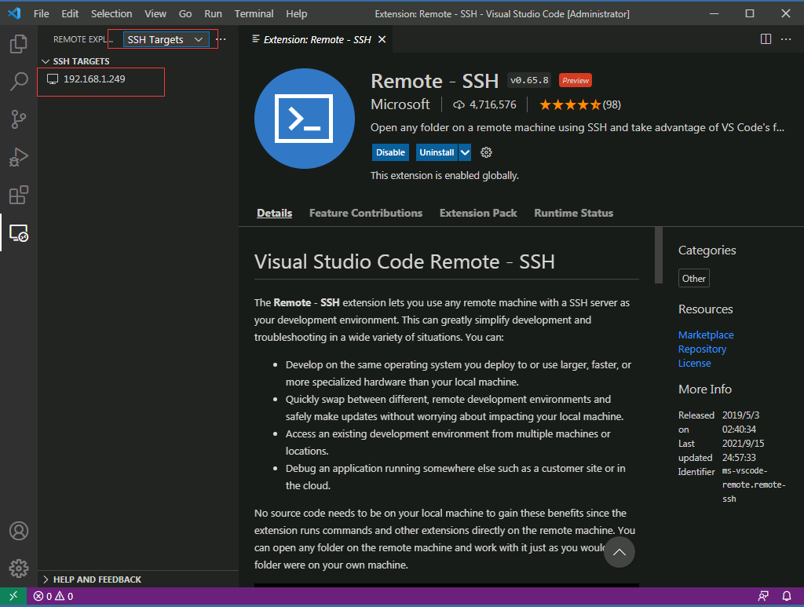This screenshot has width=804, height=607.
Task: Click the monitor icon beside 192.168.1.249
Action: click(53, 79)
